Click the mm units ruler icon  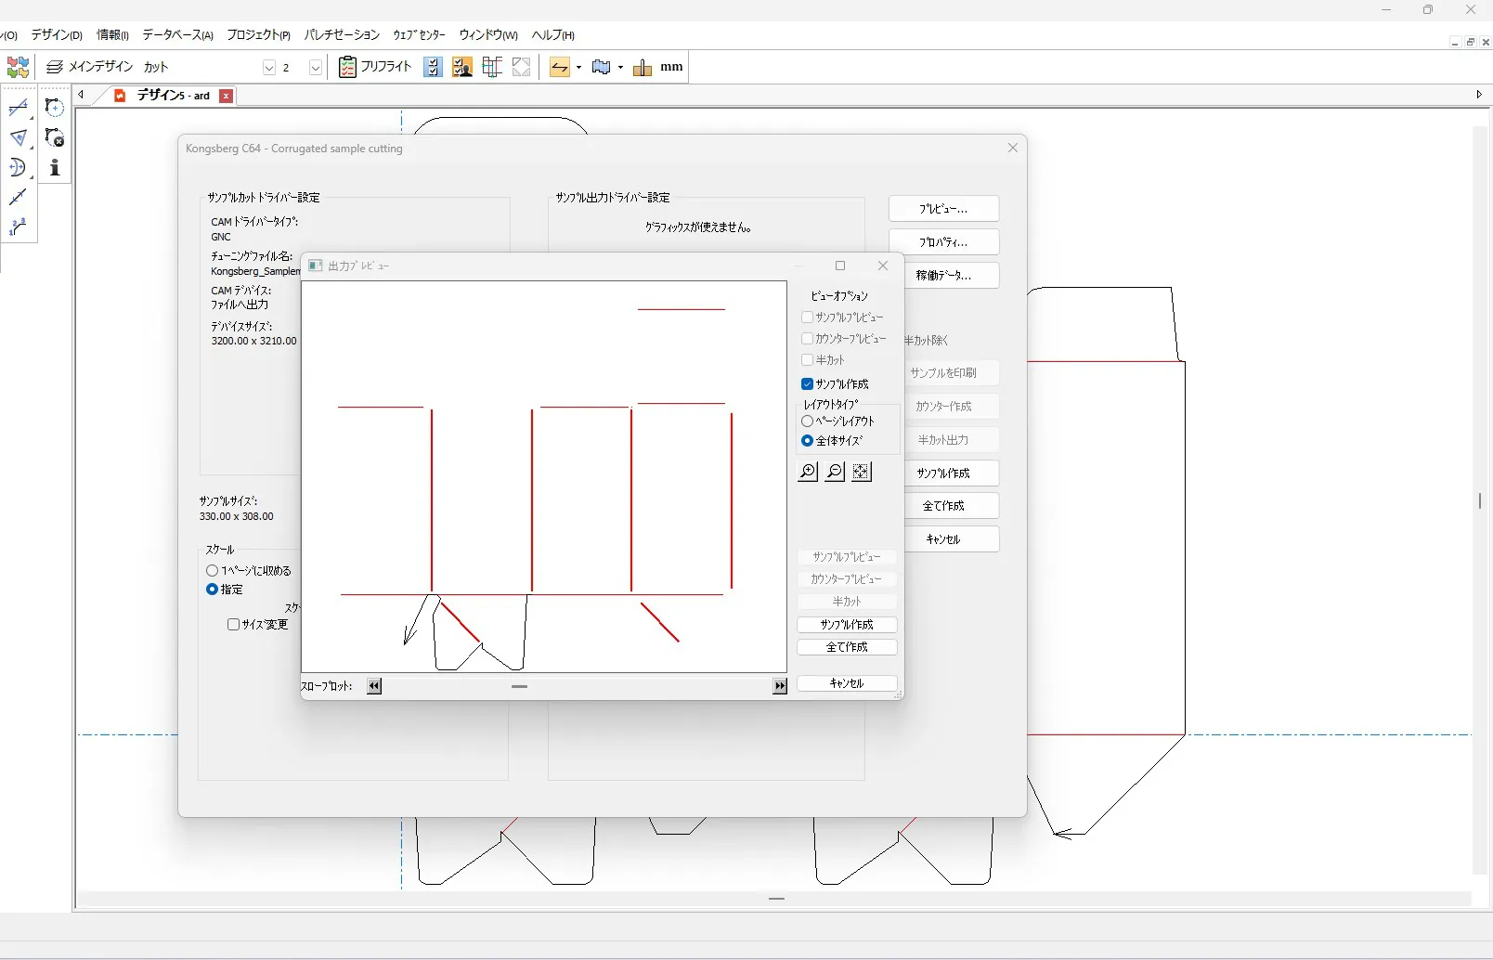[643, 67]
